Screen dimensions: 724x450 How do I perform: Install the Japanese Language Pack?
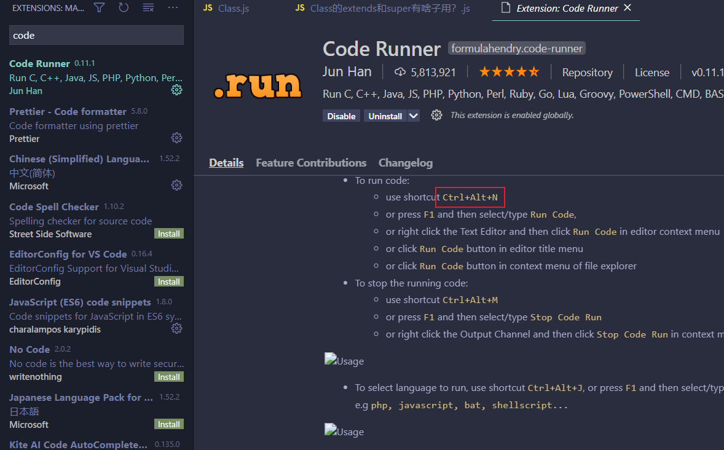click(169, 424)
